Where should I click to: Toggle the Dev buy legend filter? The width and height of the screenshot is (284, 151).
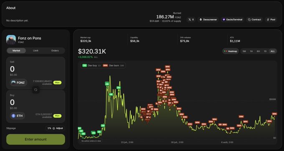point(91,65)
